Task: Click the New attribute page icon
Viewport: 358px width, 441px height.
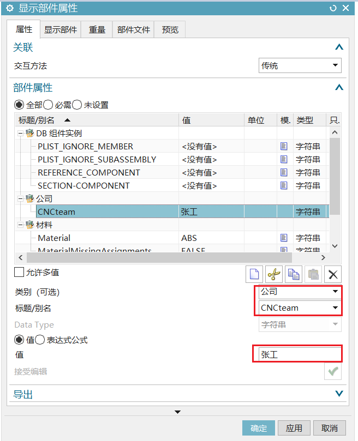Action: tap(254, 274)
